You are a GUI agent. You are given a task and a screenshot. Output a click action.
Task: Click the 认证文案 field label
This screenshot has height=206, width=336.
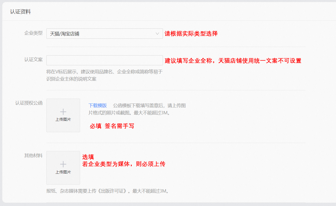tap(33, 60)
